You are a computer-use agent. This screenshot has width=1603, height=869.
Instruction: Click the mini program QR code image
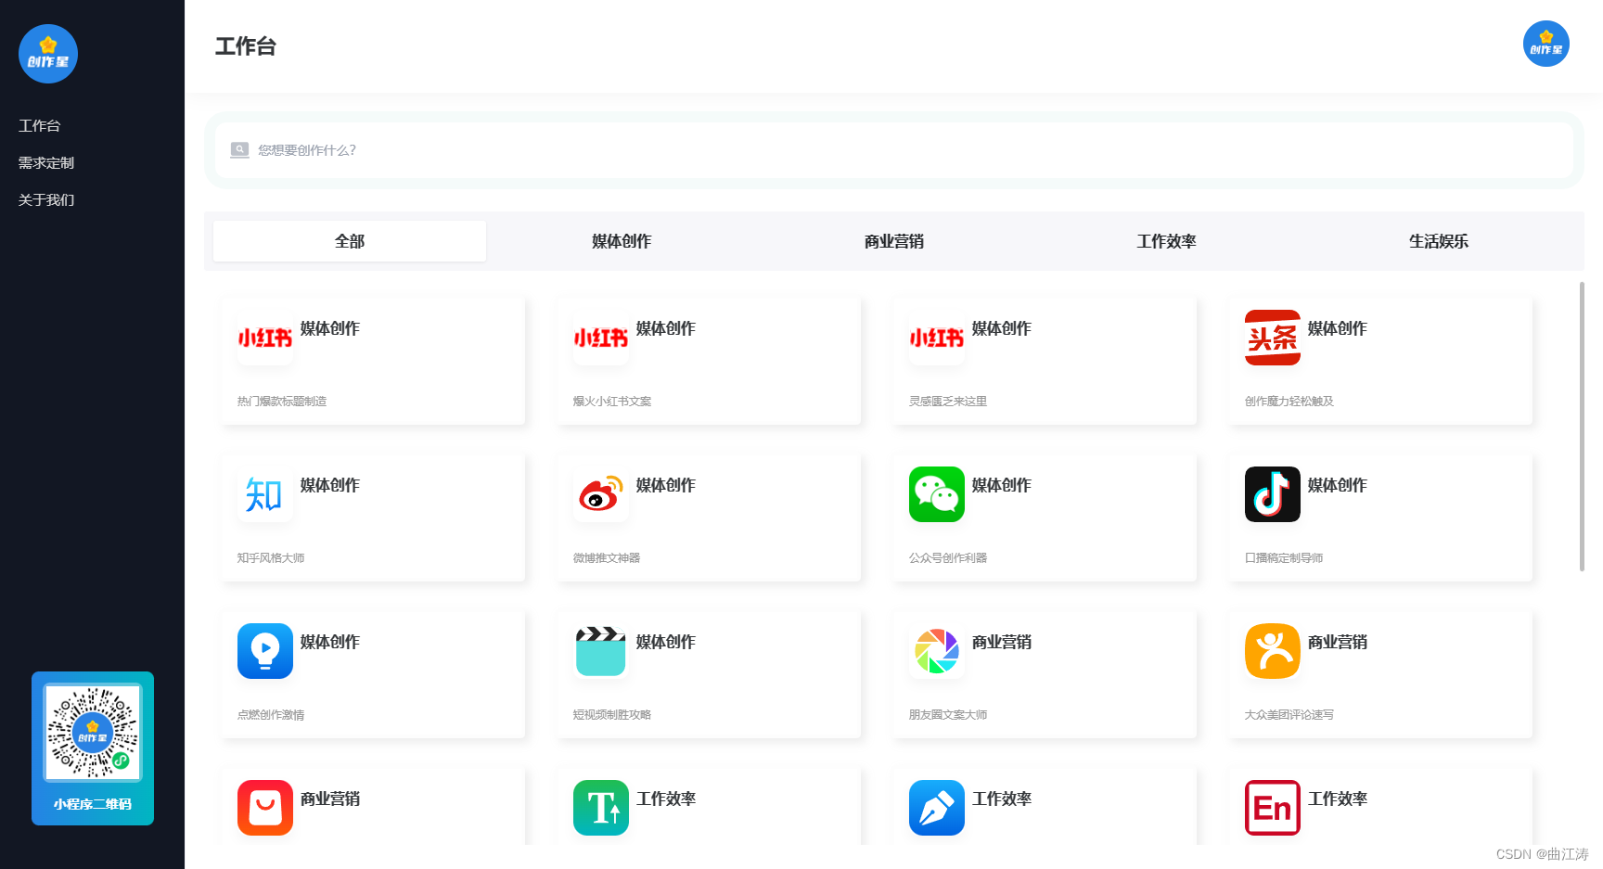(93, 733)
